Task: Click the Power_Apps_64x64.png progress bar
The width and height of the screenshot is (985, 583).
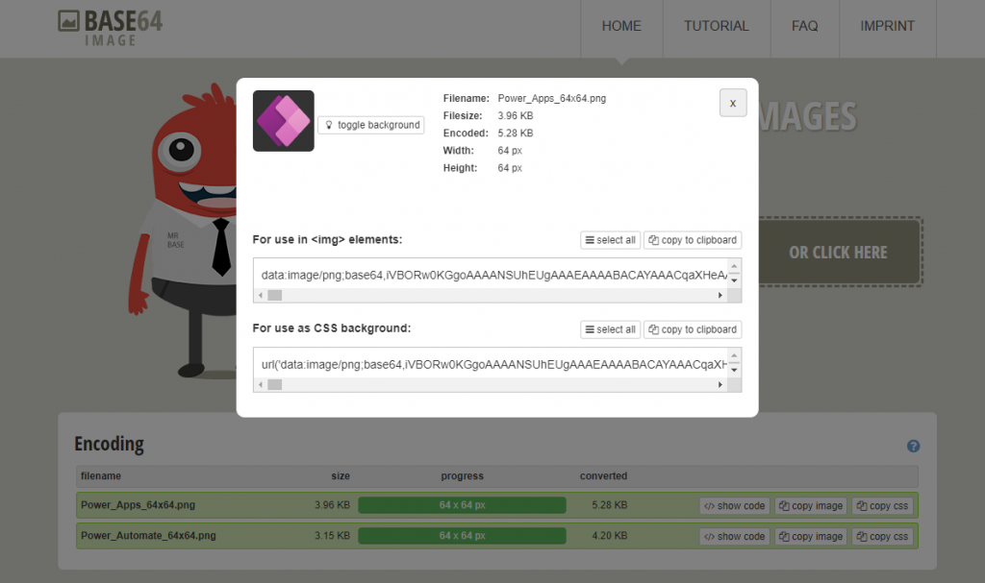Action: tap(462, 505)
